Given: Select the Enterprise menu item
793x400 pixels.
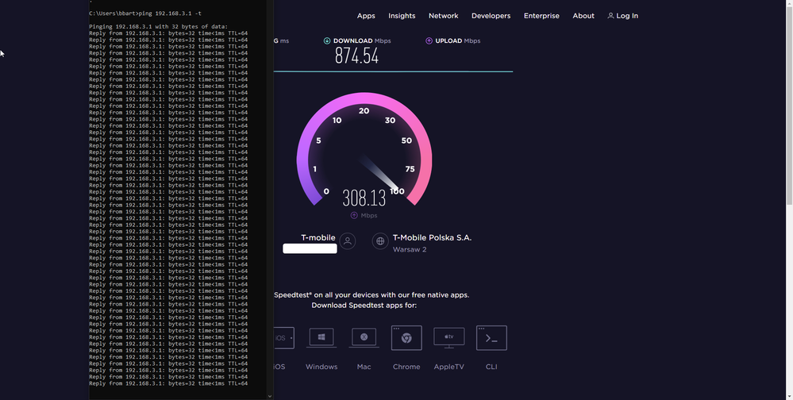Looking at the screenshot, I should point(541,16).
